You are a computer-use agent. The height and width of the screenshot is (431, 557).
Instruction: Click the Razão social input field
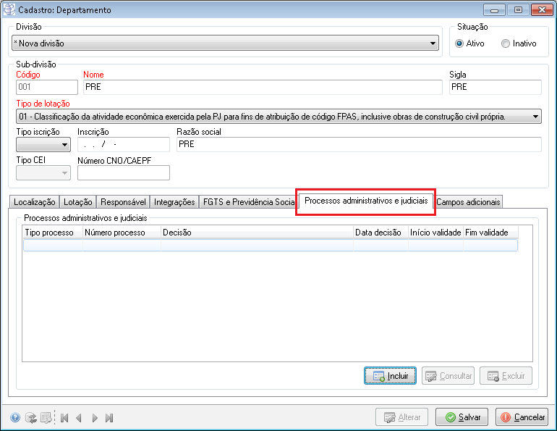(x=358, y=144)
